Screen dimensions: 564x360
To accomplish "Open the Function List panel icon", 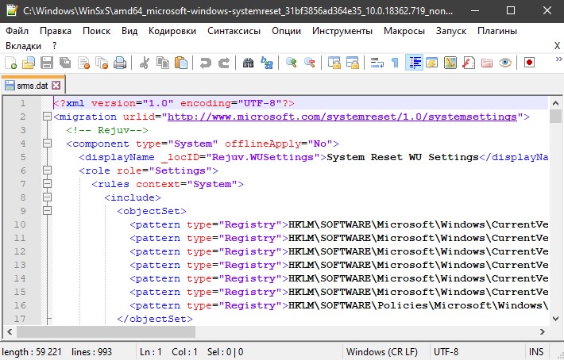I will (x=469, y=63).
